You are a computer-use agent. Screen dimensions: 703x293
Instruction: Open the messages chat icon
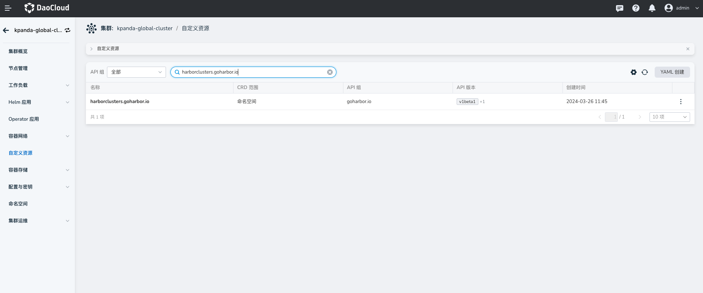619,8
